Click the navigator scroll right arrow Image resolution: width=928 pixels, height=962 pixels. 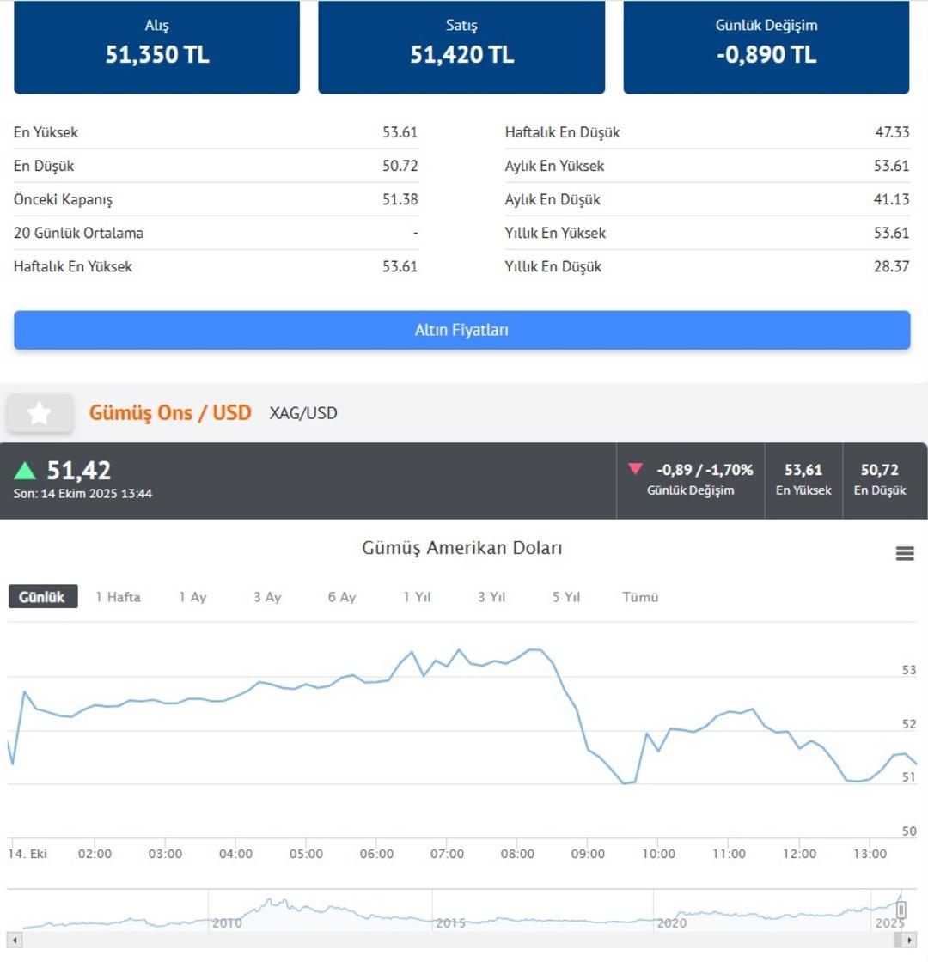coord(911,941)
